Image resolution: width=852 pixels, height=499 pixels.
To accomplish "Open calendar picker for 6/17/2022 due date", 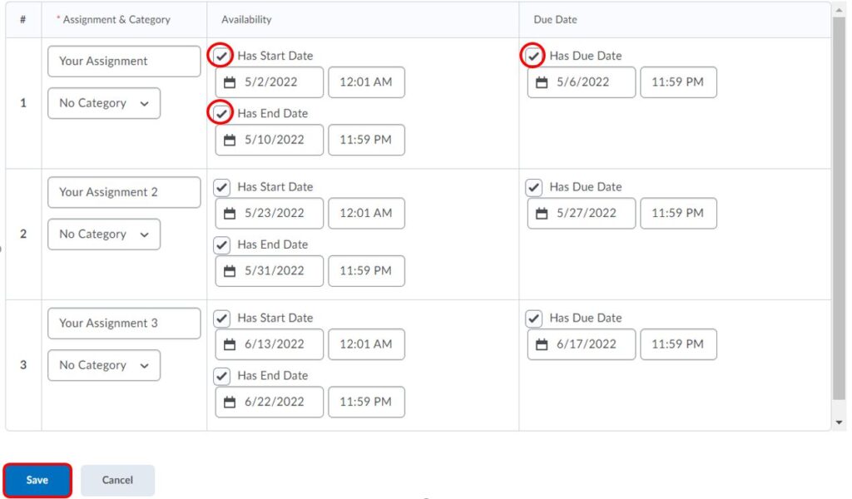I will (542, 344).
